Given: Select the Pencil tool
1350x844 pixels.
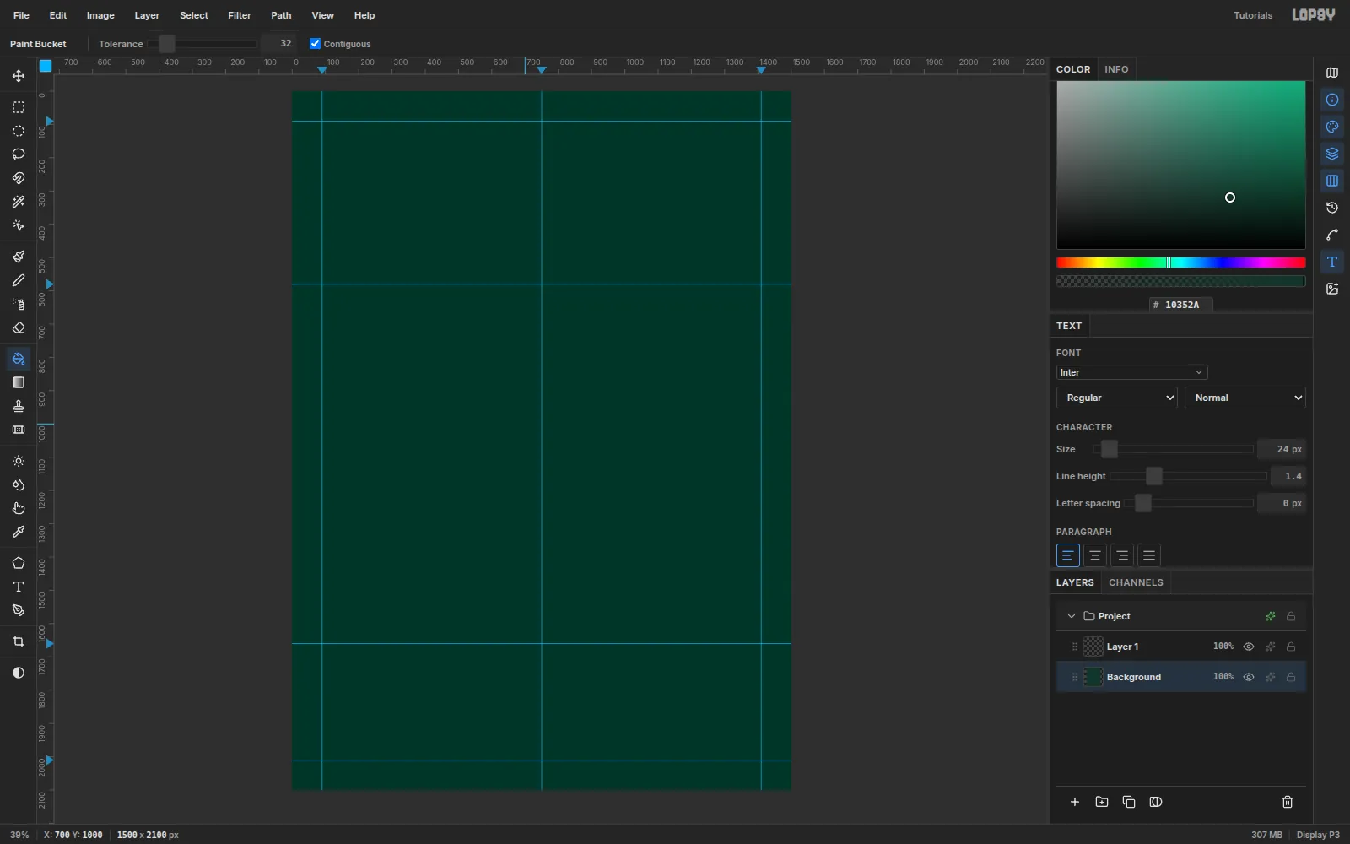Looking at the screenshot, I should [18, 280].
